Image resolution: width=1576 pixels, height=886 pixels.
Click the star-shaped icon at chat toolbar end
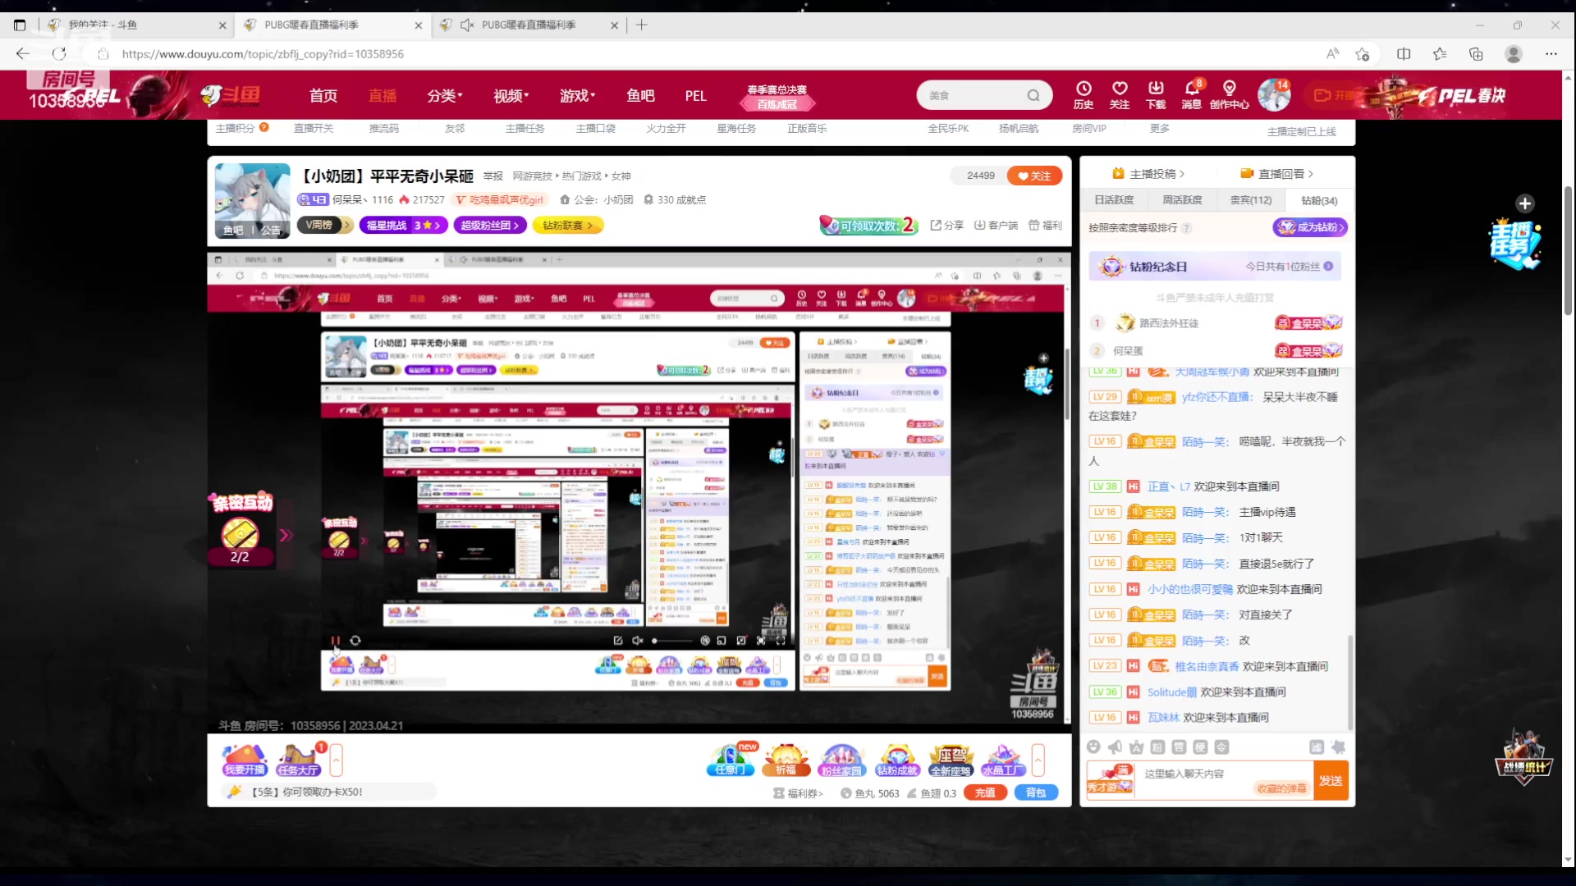(x=1338, y=747)
